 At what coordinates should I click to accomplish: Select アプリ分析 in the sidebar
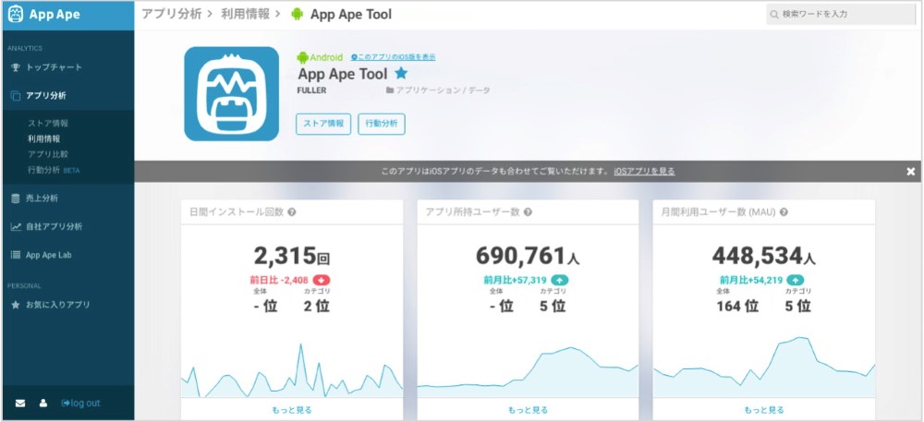[x=39, y=95]
